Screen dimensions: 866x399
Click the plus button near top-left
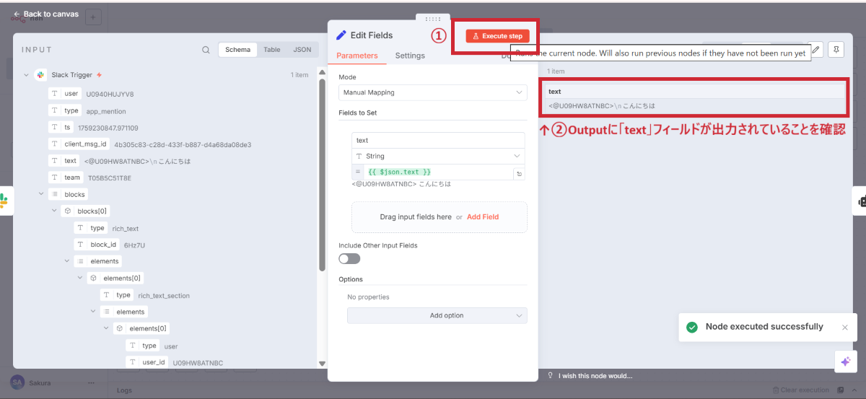click(x=94, y=17)
